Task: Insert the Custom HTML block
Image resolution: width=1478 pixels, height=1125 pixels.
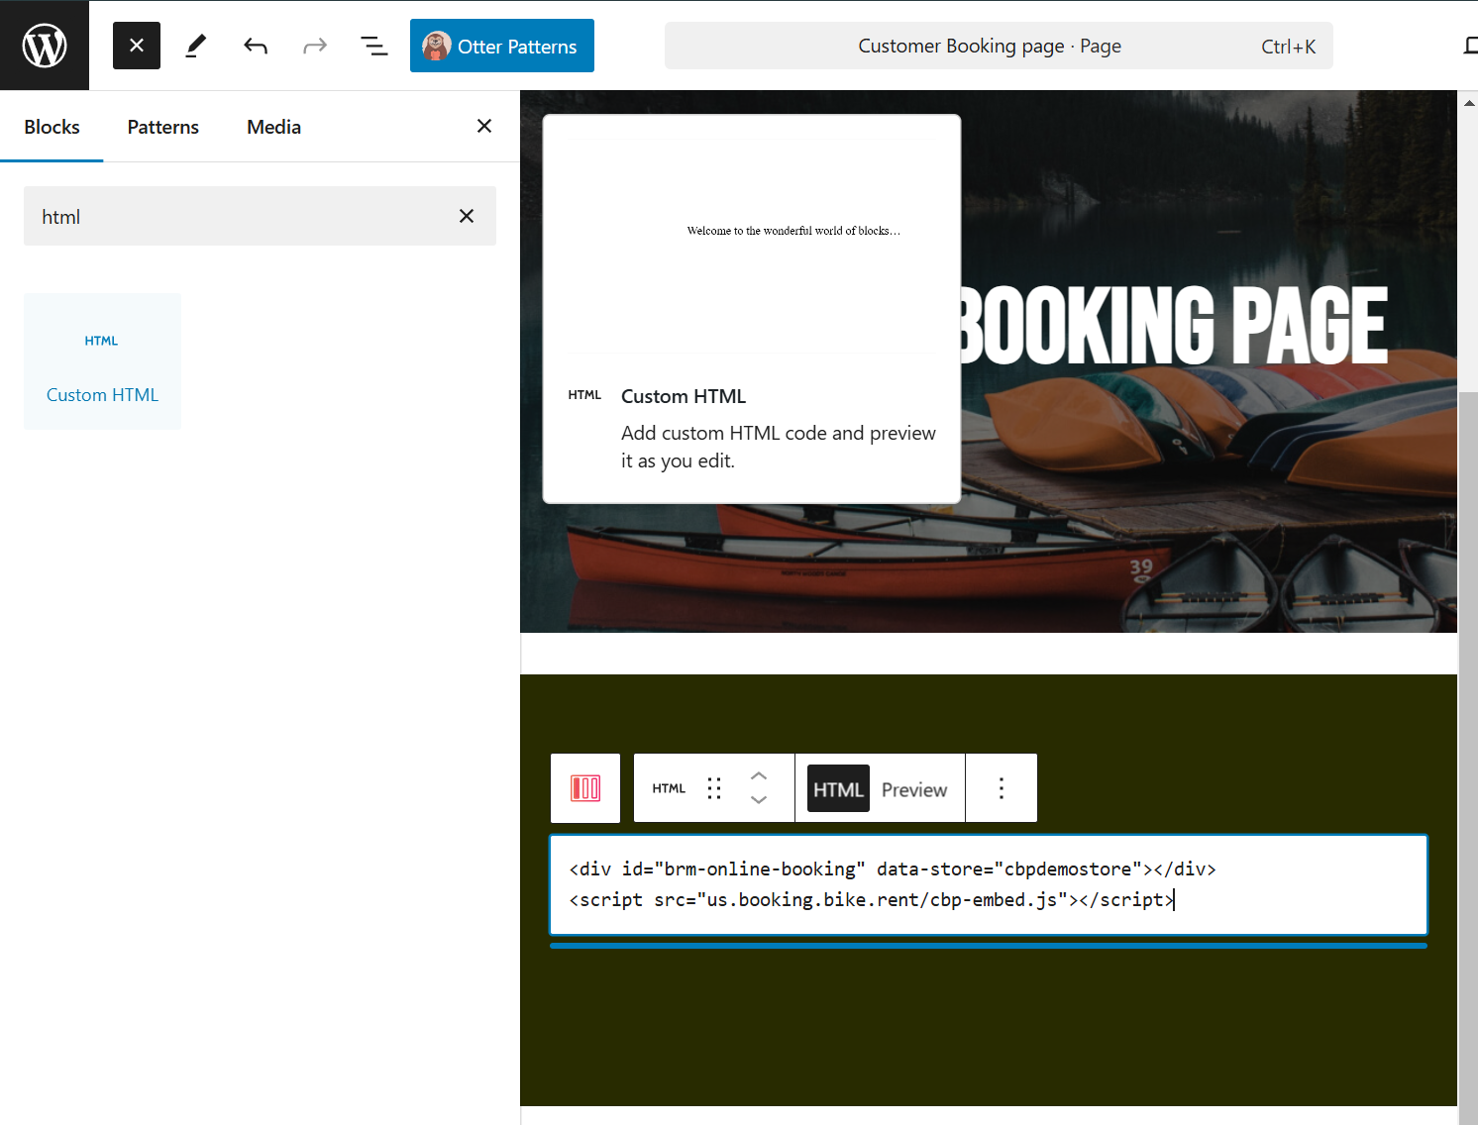Action: pyautogui.click(x=102, y=361)
